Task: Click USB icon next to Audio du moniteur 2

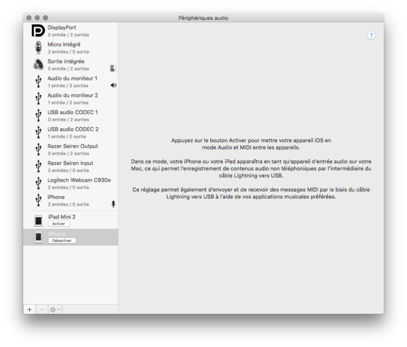Action: tap(38, 98)
